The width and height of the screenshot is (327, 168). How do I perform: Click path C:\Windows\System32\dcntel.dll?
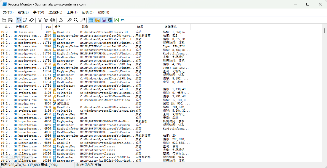(x=105, y=89)
